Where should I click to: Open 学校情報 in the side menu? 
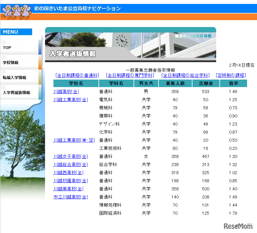(x=11, y=63)
